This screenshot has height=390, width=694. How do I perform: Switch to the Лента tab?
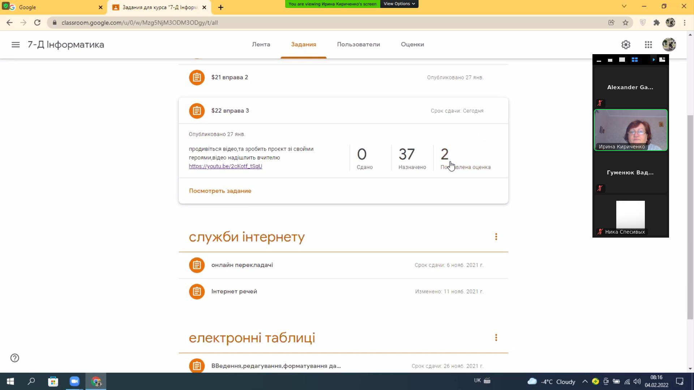[x=261, y=44]
